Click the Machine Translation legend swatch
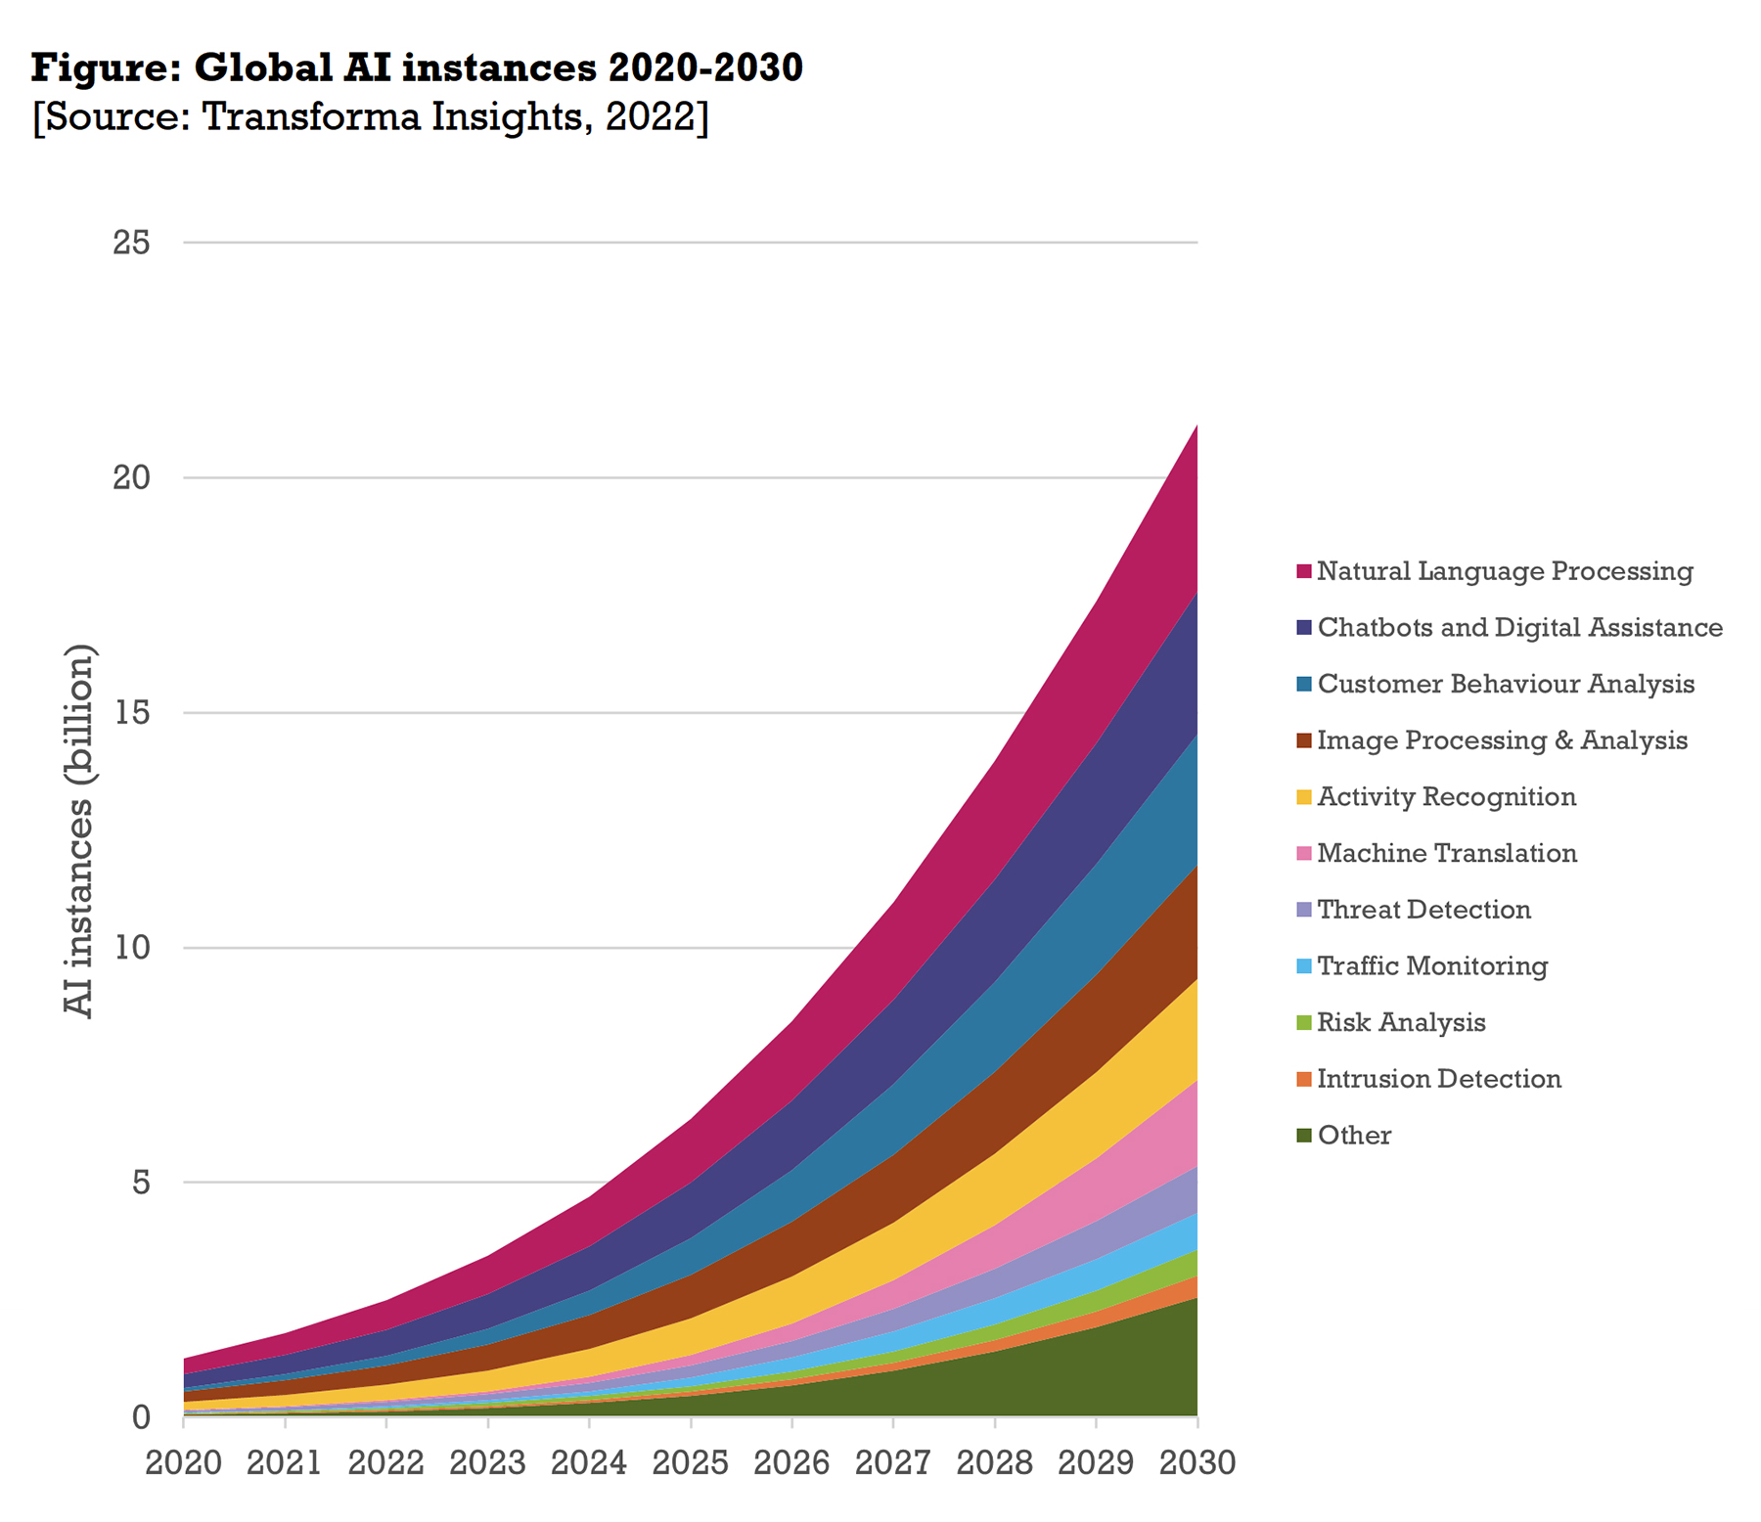1761x1522 pixels. tap(1303, 854)
